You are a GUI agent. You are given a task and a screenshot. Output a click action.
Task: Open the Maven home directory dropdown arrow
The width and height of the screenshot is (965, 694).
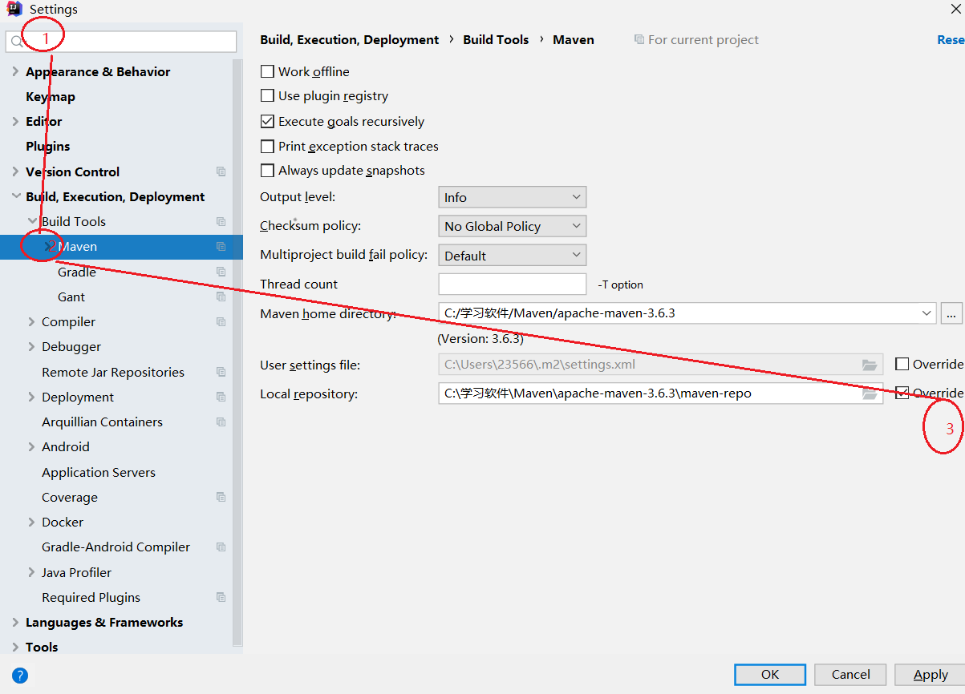point(927,313)
